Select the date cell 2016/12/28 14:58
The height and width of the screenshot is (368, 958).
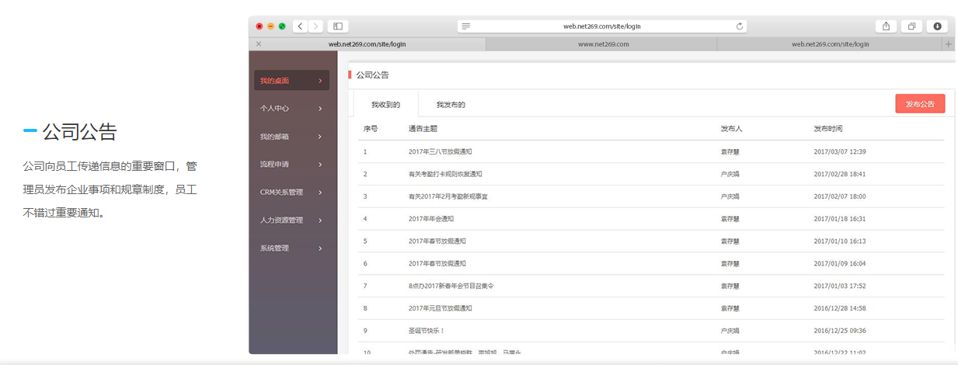(840, 308)
